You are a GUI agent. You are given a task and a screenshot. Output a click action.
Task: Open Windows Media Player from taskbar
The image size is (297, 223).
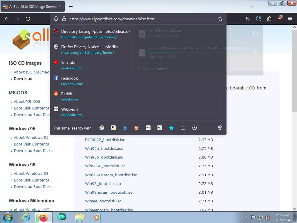click(97, 217)
